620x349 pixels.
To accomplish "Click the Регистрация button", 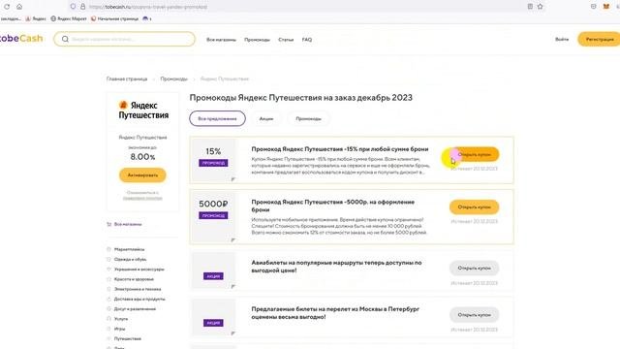I will [599, 39].
